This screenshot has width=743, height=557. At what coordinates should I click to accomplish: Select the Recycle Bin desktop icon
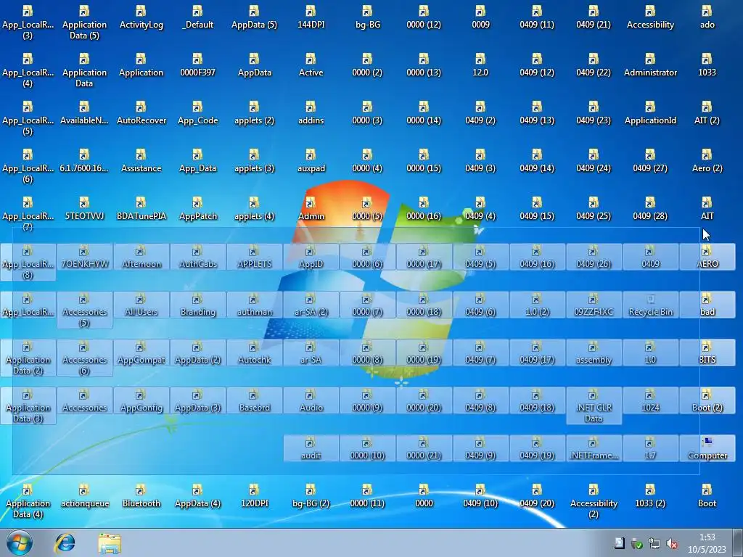pyautogui.click(x=651, y=305)
